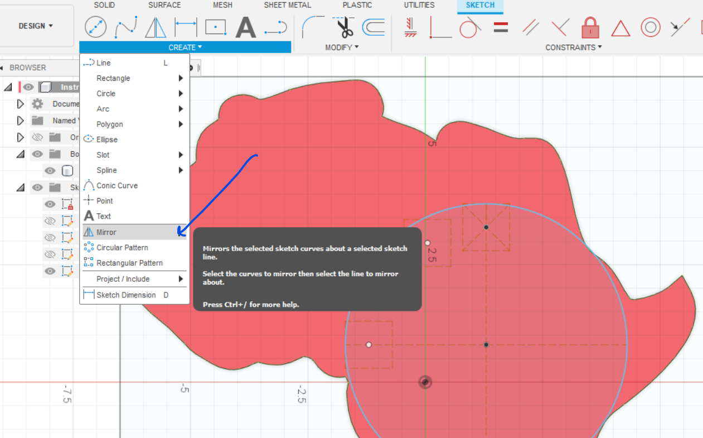Apply the Equal constraint
Viewport: 703px width, 438px height.
pyautogui.click(x=500, y=26)
